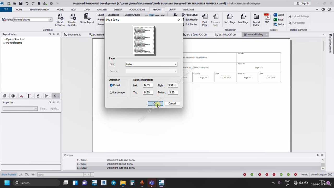This screenshot has height=188, width=334.
Task: Open the Select Material Listing dropdown
Action: [x=50, y=20]
